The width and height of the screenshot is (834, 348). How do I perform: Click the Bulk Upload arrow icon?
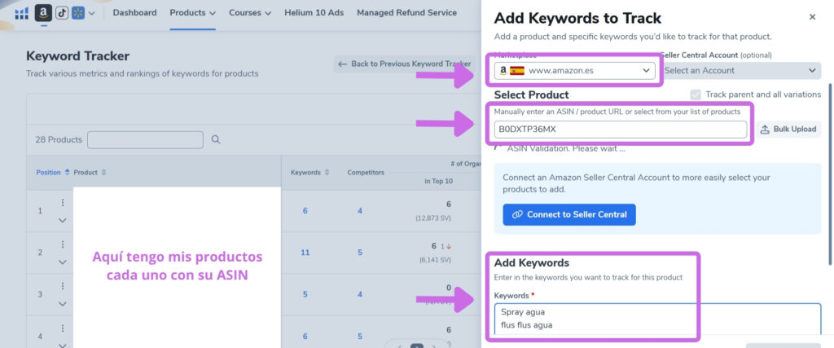(x=765, y=130)
